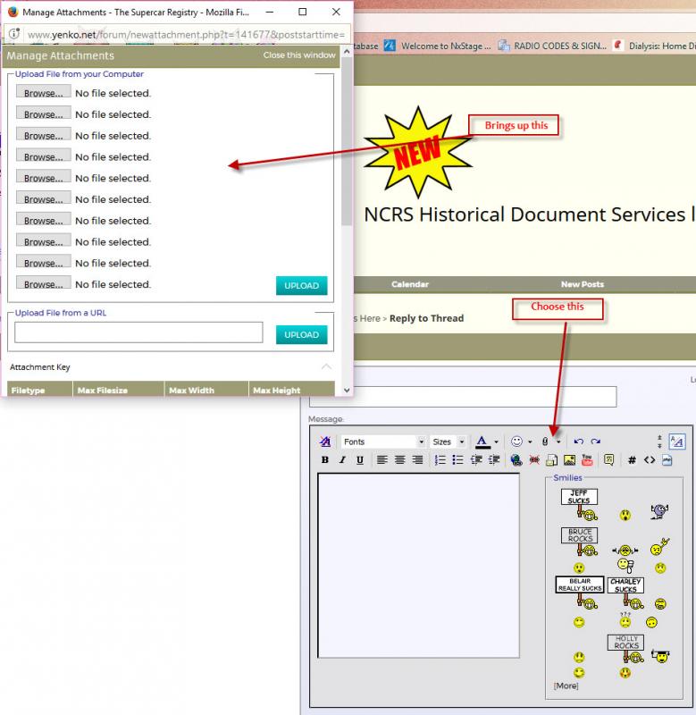Viewport: 696px width, 715px height.
Task: Click the first Browse... button
Action: click(43, 93)
